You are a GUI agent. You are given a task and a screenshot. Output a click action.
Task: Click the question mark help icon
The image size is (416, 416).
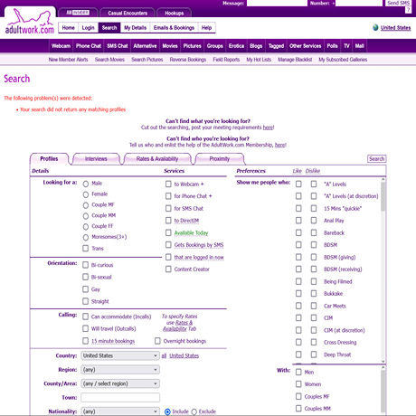[x=408, y=10]
